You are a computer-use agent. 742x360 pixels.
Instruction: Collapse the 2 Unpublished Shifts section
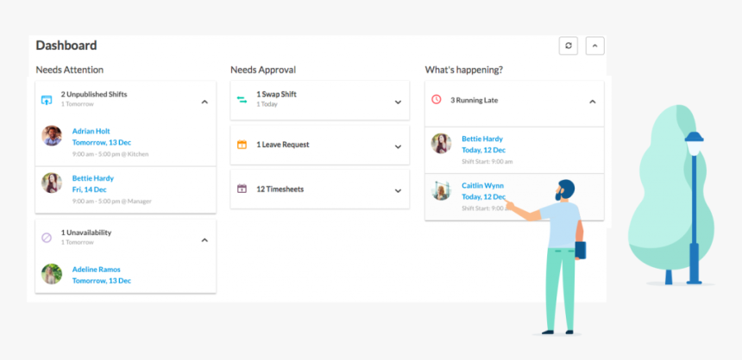tap(204, 102)
